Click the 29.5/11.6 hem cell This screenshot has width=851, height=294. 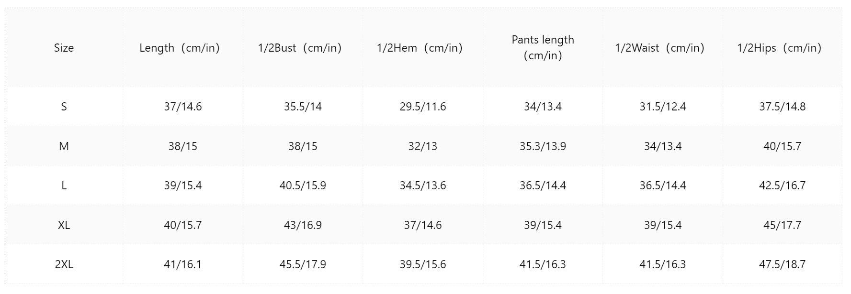point(422,107)
